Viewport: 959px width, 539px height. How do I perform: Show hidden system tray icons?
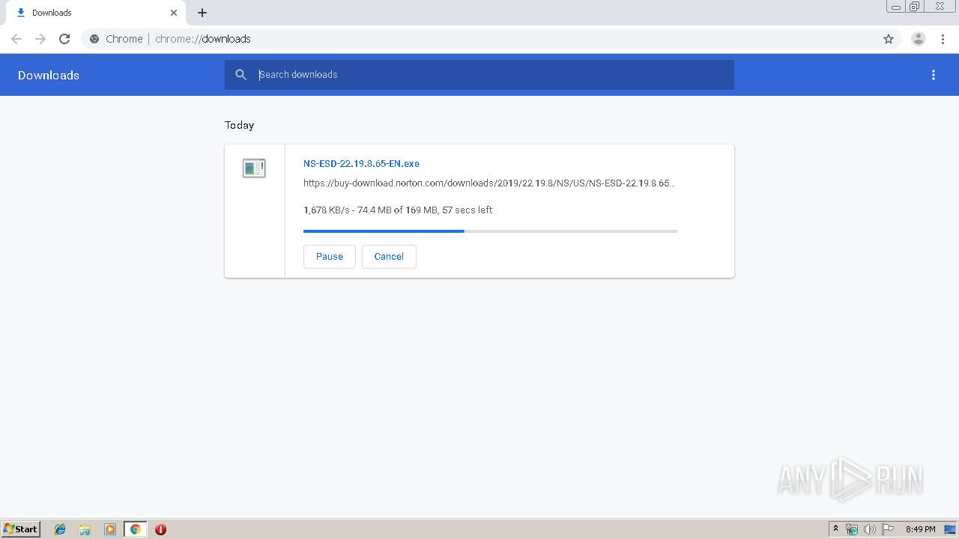pyautogui.click(x=835, y=529)
